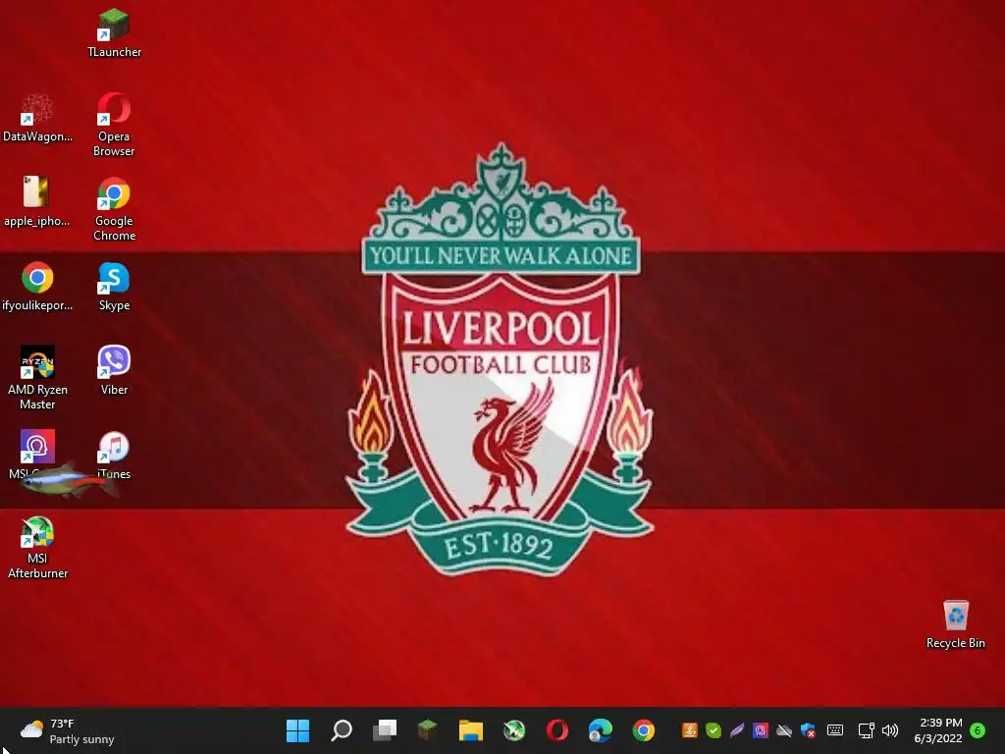Click the Java tray icon
This screenshot has width=1005, height=754.
click(690, 730)
